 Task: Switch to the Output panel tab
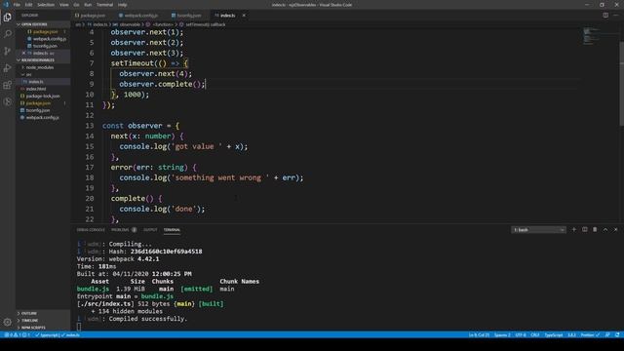(150, 230)
